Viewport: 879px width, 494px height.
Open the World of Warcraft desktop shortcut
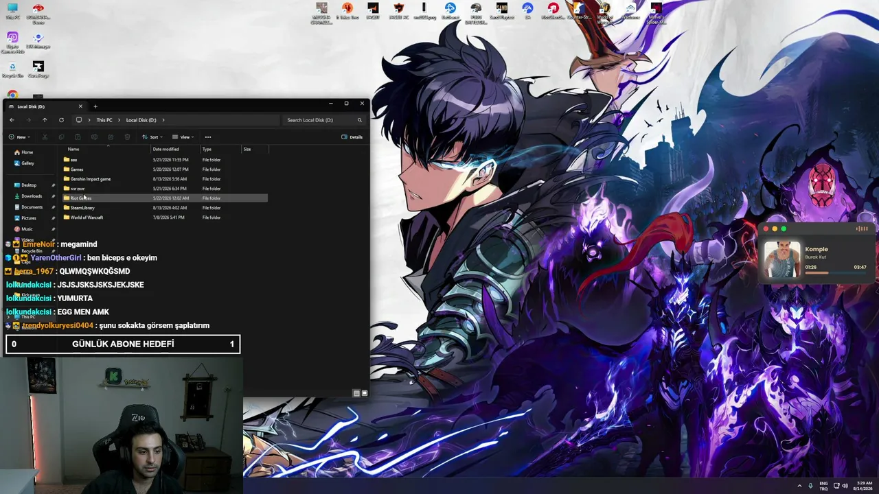tap(604, 12)
